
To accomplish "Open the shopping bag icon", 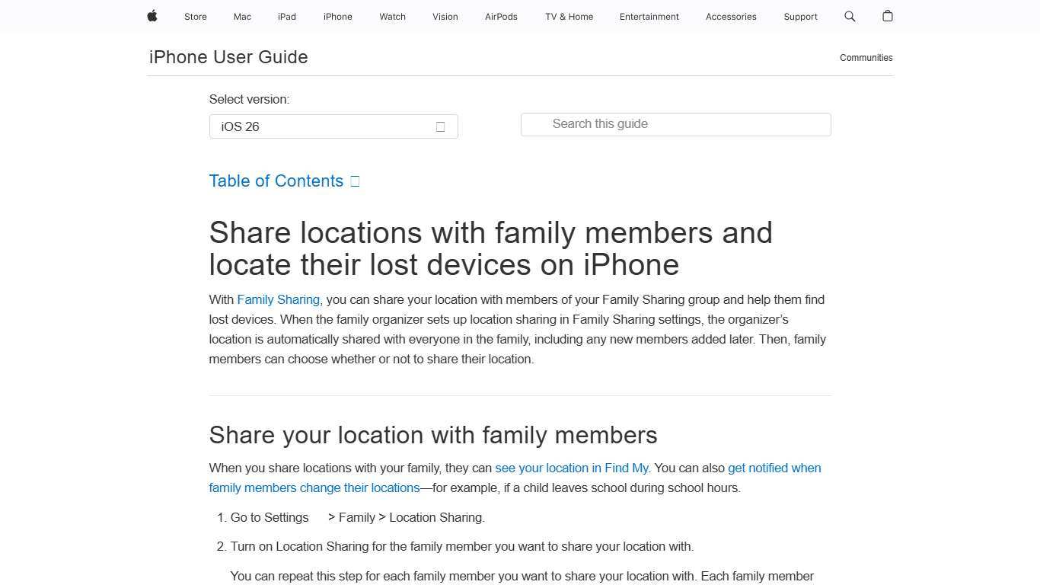I will (887, 16).
